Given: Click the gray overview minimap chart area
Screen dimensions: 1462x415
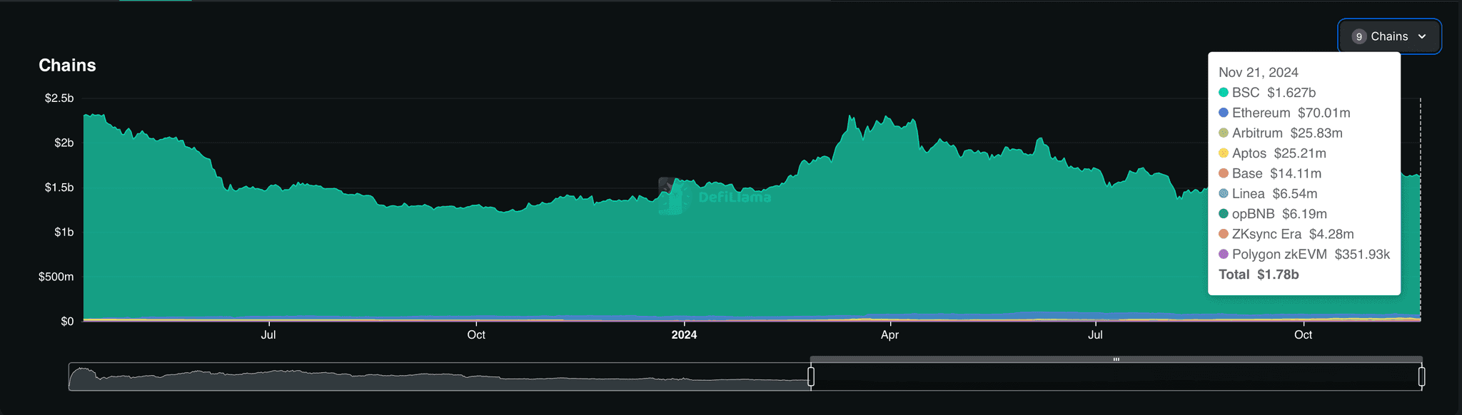Looking at the screenshot, I should click(x=428, y=377).
